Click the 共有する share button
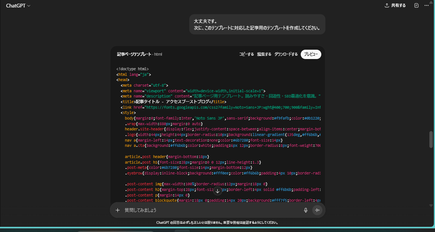Viewport: 435px width, 232px height. (x=395, y=6)
